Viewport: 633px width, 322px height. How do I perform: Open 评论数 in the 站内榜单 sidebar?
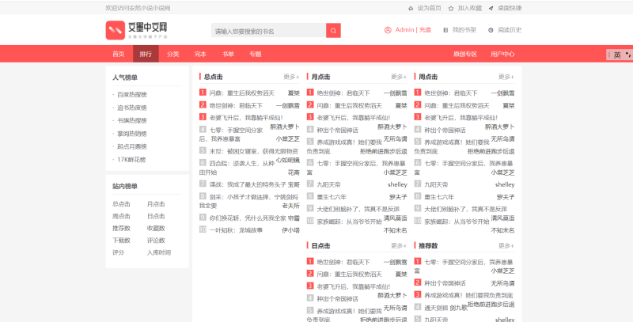click(156, 241)
